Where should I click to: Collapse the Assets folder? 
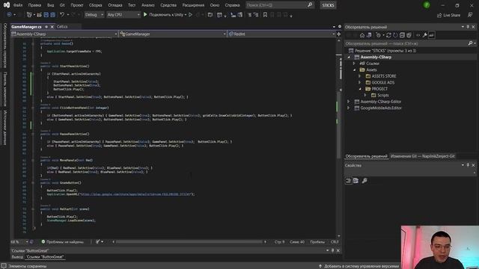click(354, 69)
